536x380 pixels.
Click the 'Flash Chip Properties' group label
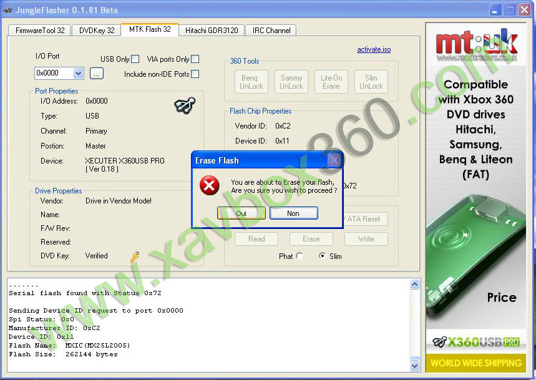point(260,111)
